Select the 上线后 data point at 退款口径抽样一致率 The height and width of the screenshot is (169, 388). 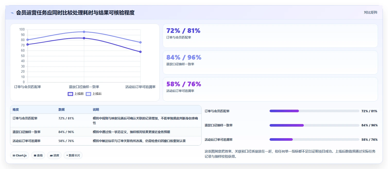pyautogui.click(x=84, y=32)
